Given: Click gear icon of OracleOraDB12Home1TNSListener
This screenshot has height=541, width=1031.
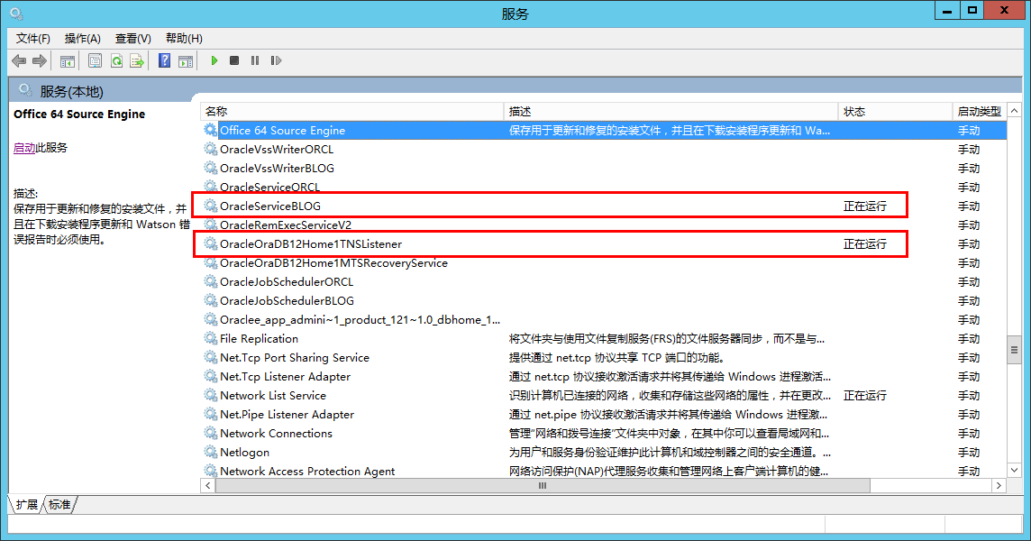Looking at the screenshot, I should tap(210, 243).
